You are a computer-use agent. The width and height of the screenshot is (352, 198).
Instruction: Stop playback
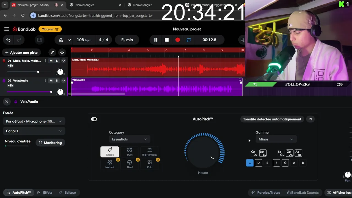click(x=167, y=40)
